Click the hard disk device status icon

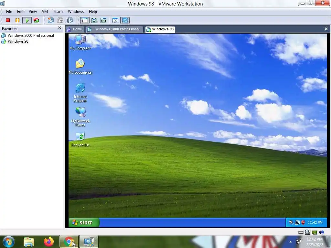(301, 232)
